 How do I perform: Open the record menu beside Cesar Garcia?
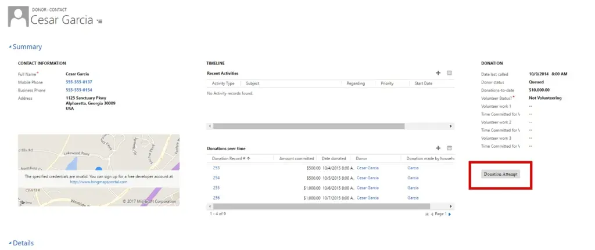(99, 21)
